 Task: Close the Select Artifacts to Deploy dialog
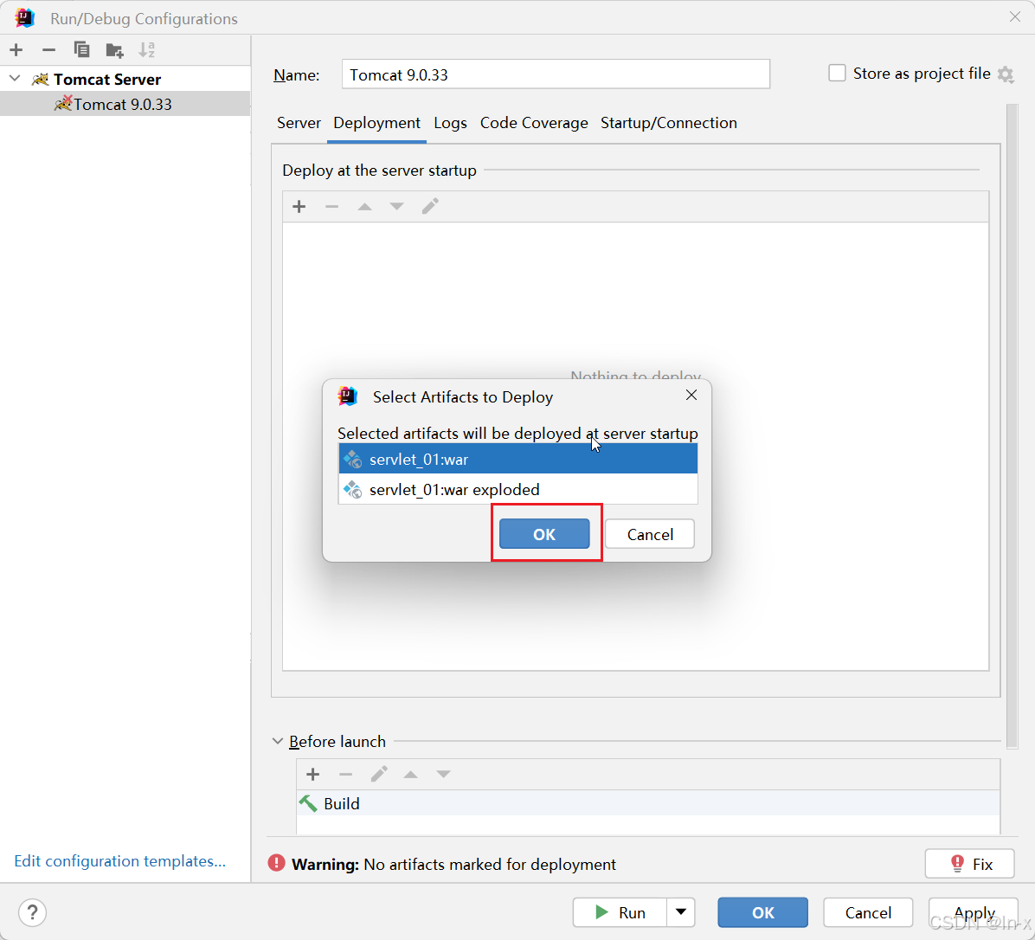pos(691,395)
